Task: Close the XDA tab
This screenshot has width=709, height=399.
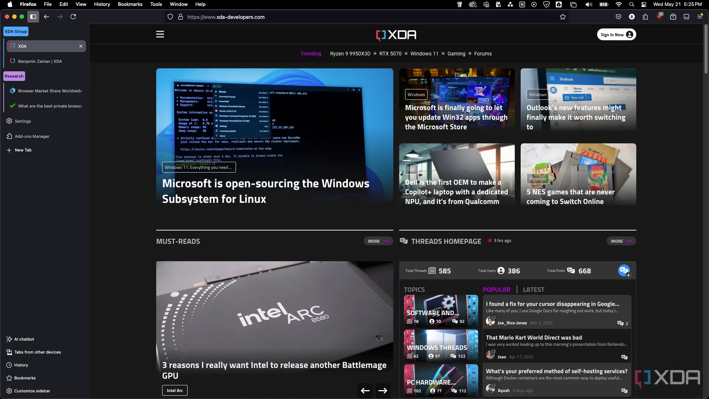Action: coord(81,46)
